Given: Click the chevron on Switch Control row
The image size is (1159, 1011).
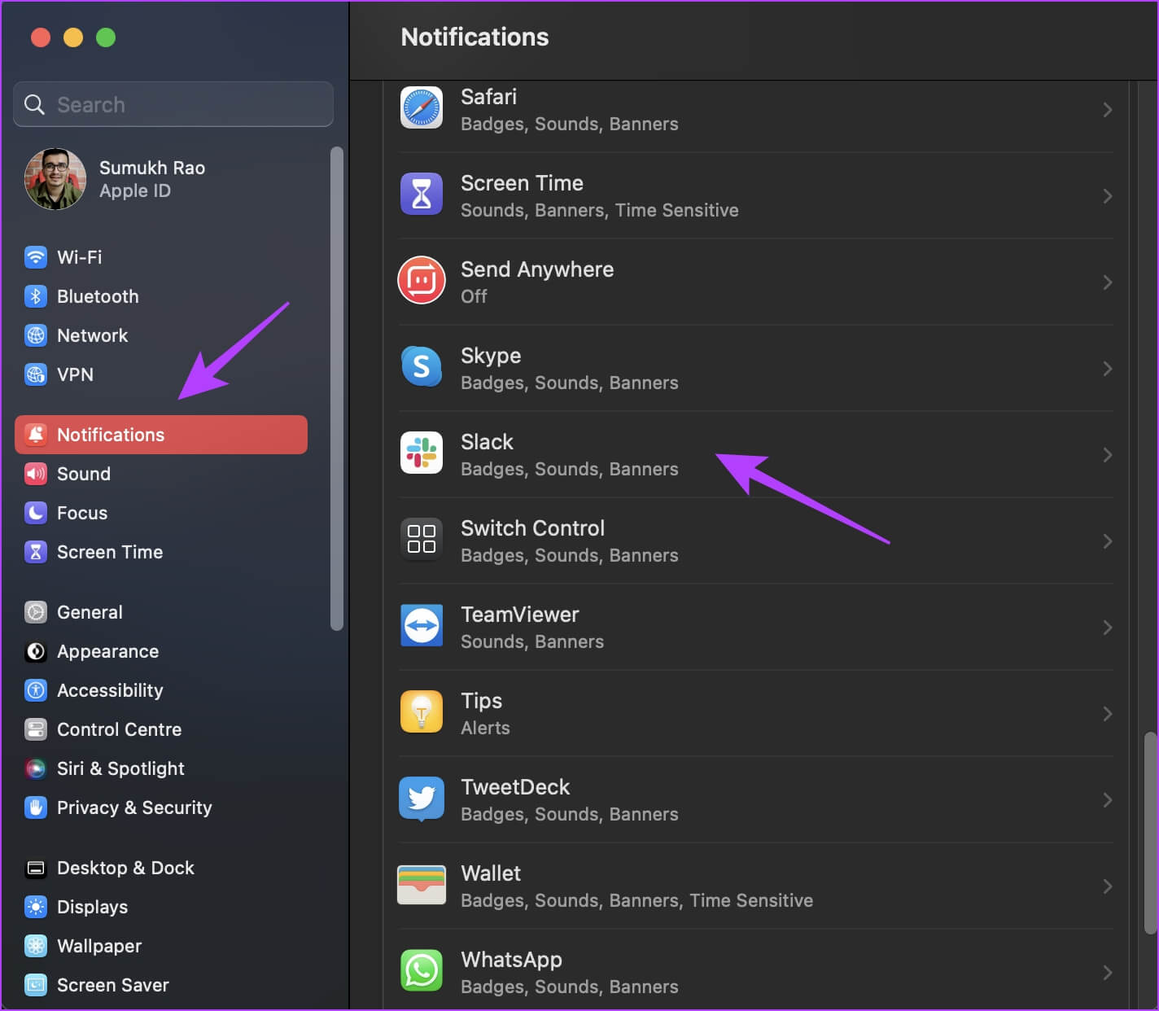Looking at the screenshot, I should pos(1107,541).
